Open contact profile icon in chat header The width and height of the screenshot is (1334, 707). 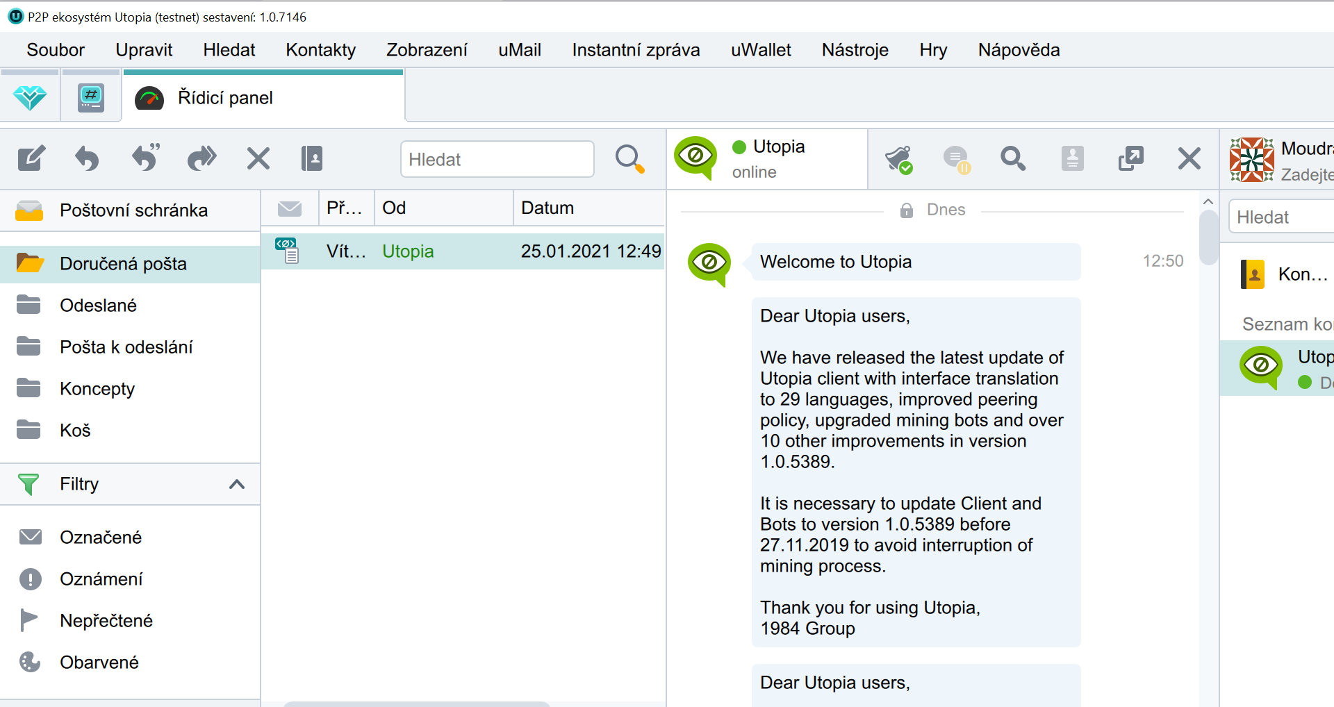[1072, 159]
